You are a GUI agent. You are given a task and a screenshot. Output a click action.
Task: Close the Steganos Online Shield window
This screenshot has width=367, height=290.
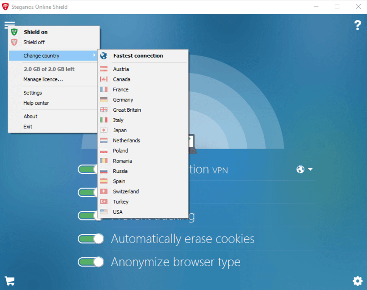(x=358, y=7)
